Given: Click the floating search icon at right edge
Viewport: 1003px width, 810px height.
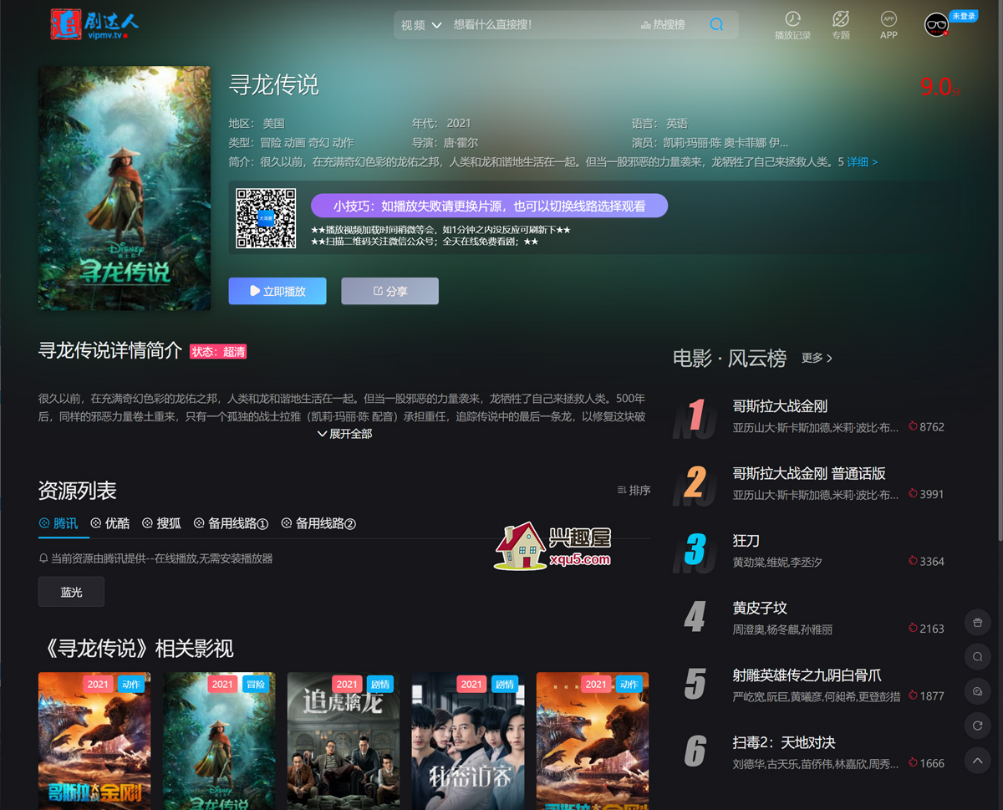Looking at the screenshot, I should pyautogui.click(x=977, y=657).
